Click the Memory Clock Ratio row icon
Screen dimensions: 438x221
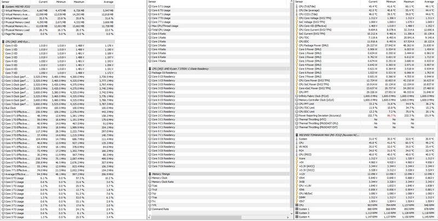(150, 182)
